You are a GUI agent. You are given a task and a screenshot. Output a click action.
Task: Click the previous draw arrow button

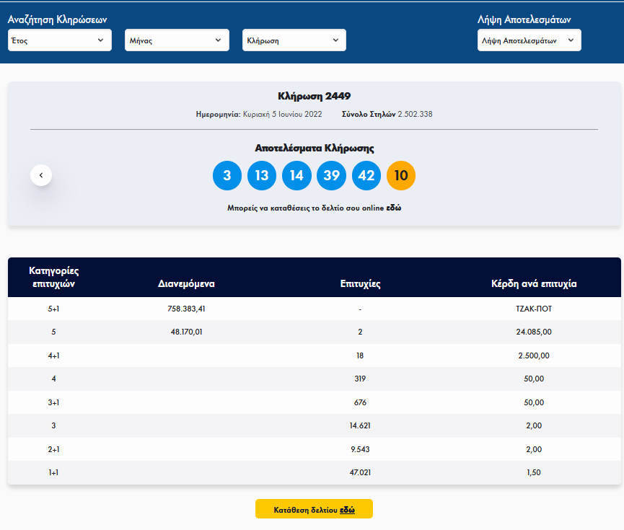pyautogui.click(x=41, y=175)
